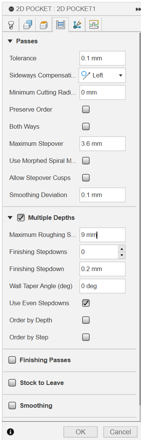Uncheck Use Even Stepdowns
Viewport: 141px width, 440px height.
pos(86,303)
